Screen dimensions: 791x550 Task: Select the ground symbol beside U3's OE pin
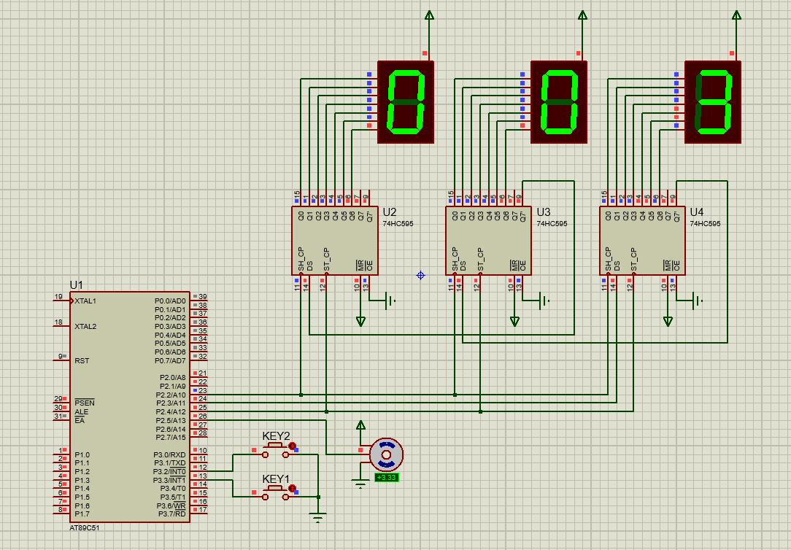tap(544, 301)
